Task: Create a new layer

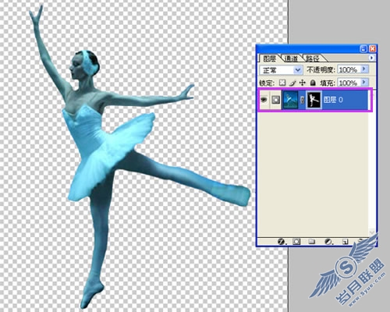Action: 345,242
